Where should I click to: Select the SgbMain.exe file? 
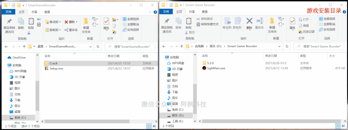[x=216, y=68]
